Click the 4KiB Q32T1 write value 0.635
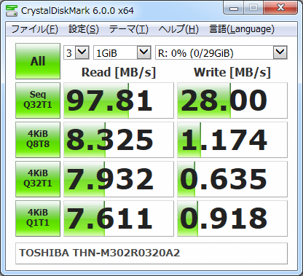The width and height of the screenshot is (303, 276). click(232, 179)
